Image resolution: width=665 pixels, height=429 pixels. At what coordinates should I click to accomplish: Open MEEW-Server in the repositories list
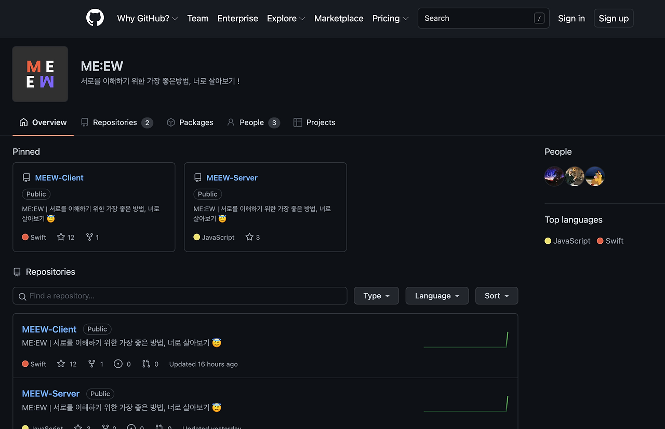(51, 394)
